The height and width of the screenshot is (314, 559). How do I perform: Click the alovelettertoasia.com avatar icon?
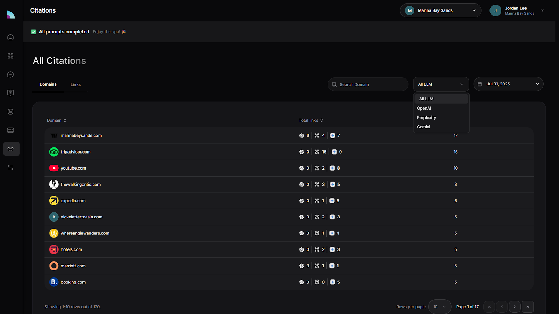pos(54,217)
